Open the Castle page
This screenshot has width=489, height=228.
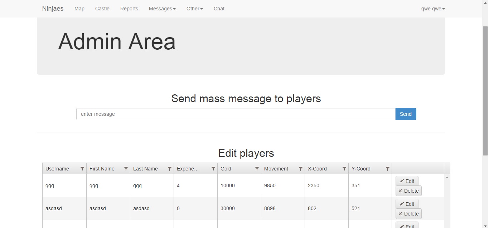pyautogui.click(x=102, y=9)
